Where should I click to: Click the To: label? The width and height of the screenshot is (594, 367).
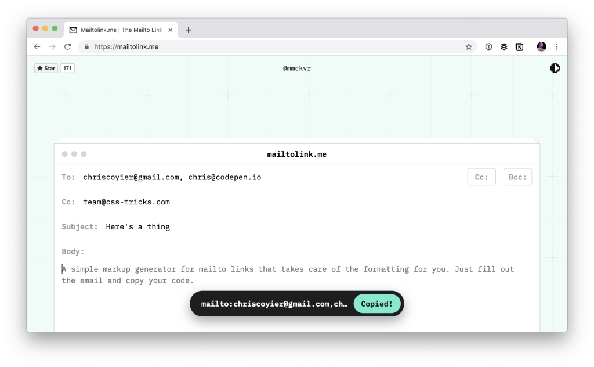[68, 177]
